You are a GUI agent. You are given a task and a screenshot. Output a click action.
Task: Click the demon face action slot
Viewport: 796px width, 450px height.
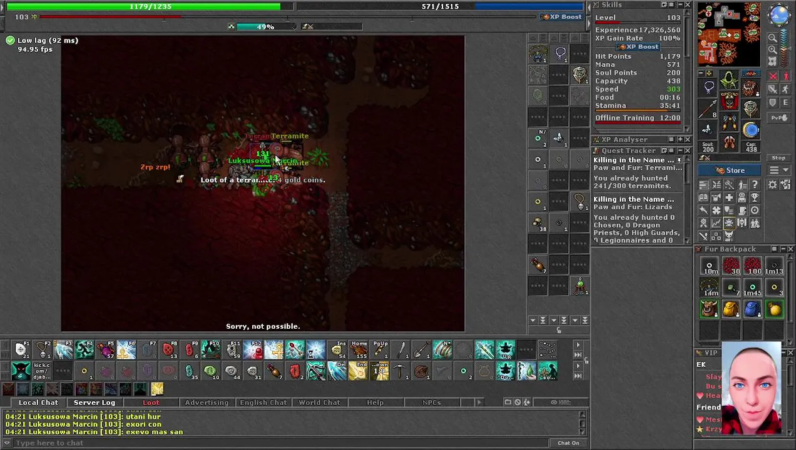tap(21, 371)
